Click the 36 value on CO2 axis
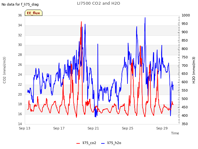This screenshot has height=149, width=198. click(20, 15)
